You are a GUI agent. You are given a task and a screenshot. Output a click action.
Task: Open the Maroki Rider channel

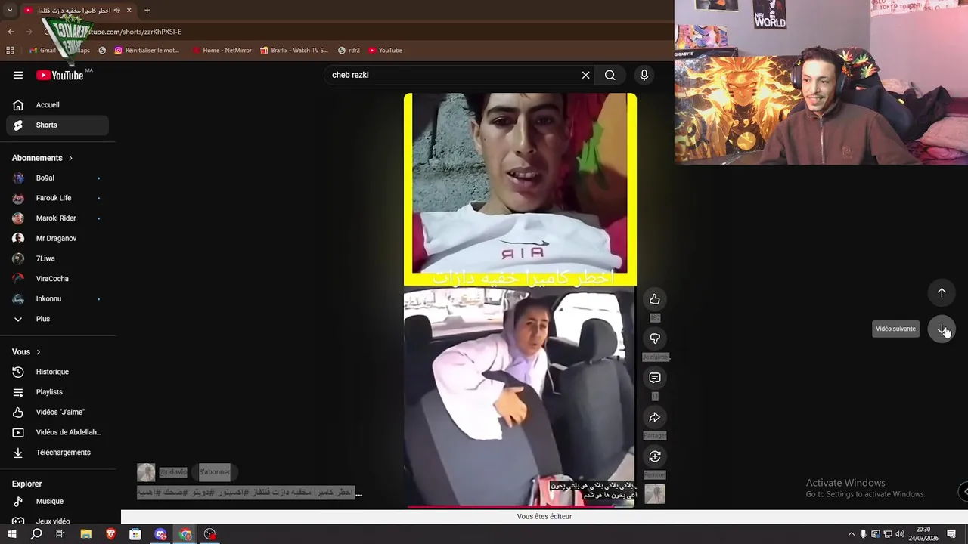pos(57,218)
